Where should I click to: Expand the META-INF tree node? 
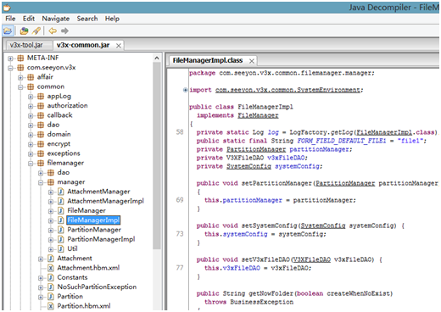(x=10, y=58)
